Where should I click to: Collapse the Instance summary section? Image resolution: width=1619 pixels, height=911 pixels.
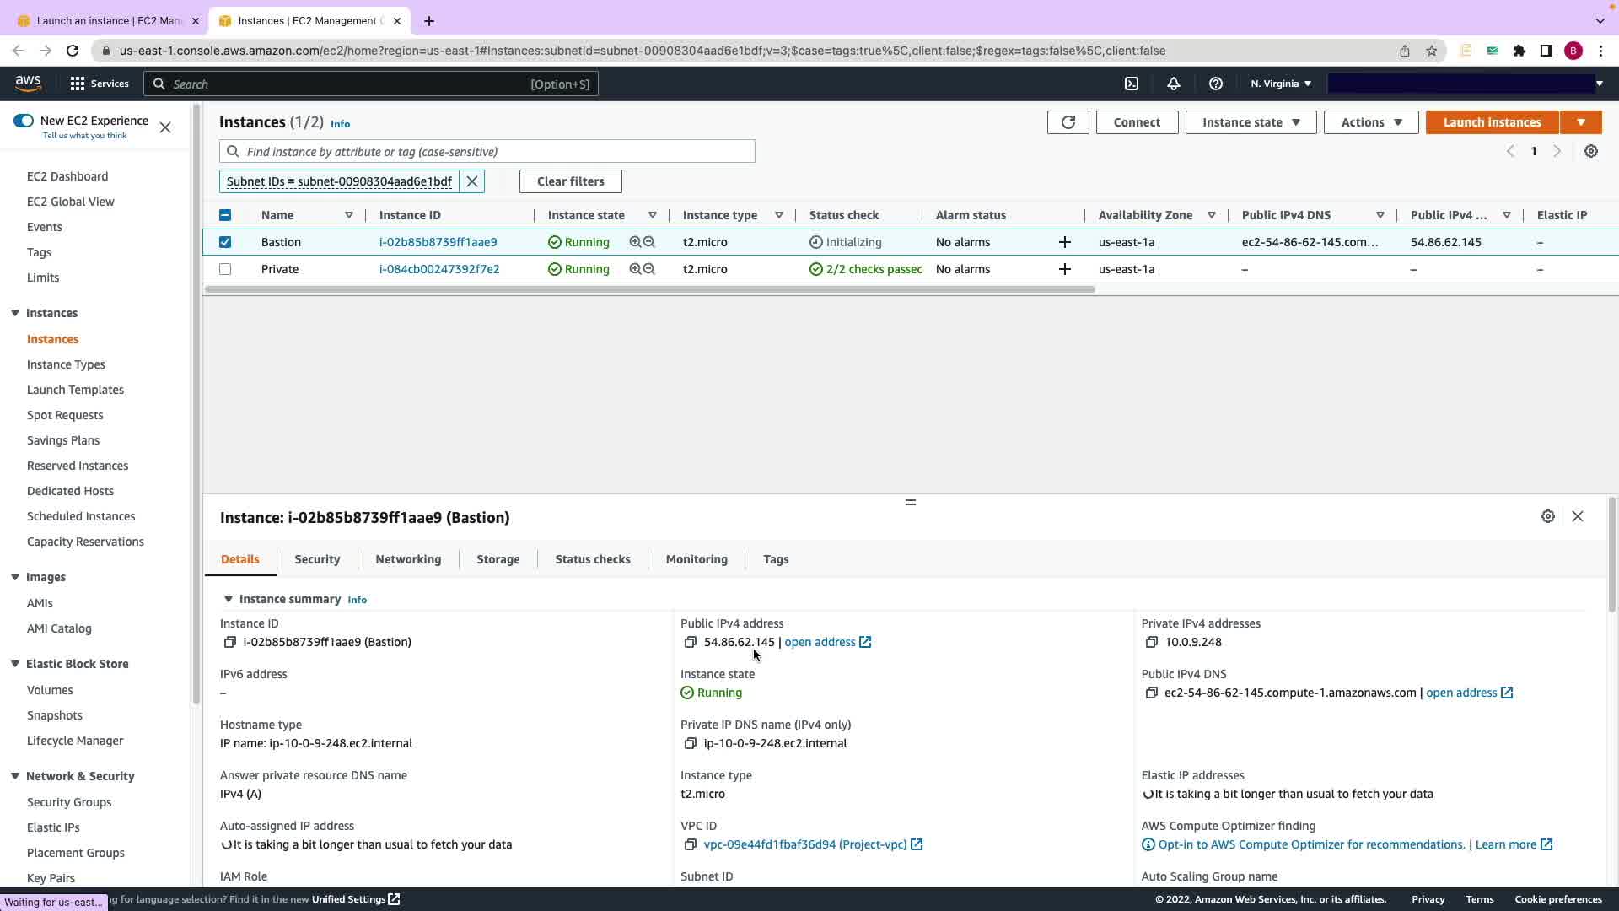click(228, 599)
